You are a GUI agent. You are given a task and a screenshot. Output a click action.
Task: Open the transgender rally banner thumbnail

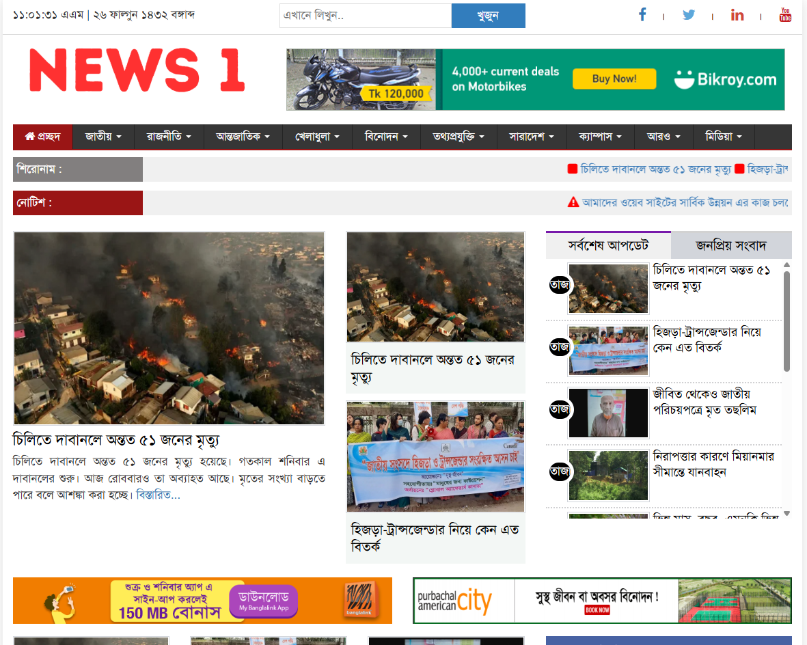tap(435, 456)
